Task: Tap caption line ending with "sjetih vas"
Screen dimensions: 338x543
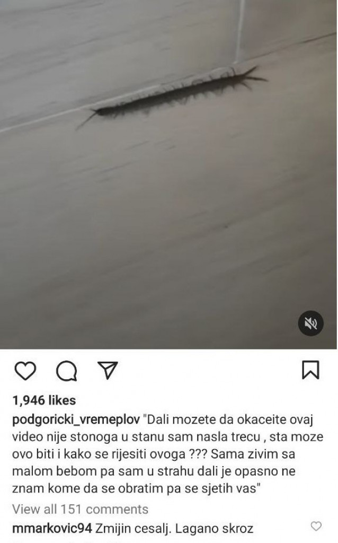Action: [x=136, y=488]
